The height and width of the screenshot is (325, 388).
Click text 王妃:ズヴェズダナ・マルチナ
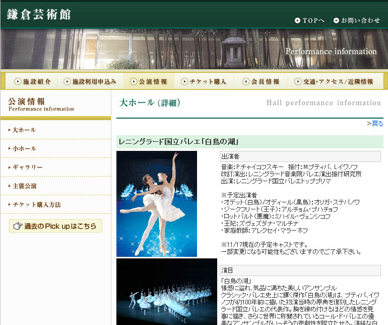(260, 224)
